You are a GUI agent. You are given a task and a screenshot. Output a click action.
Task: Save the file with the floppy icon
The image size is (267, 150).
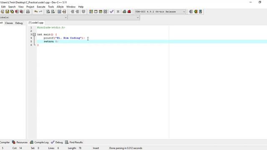click(x=7, y=12)
